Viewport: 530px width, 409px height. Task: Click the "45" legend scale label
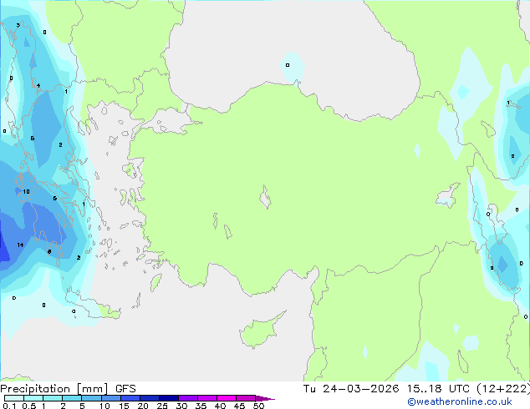(239, 406)
